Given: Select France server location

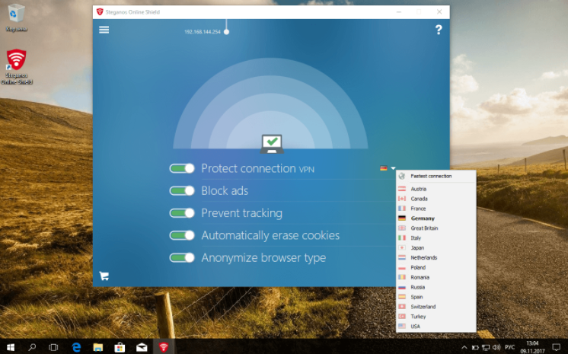Looking at the screenshot, I should pyautogui.click(x=436, y=209).
